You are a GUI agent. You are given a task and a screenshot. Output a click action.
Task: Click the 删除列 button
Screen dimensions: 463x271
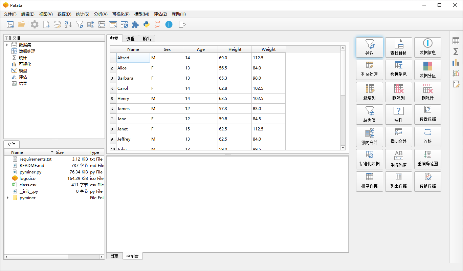click(x=398, y=92)
